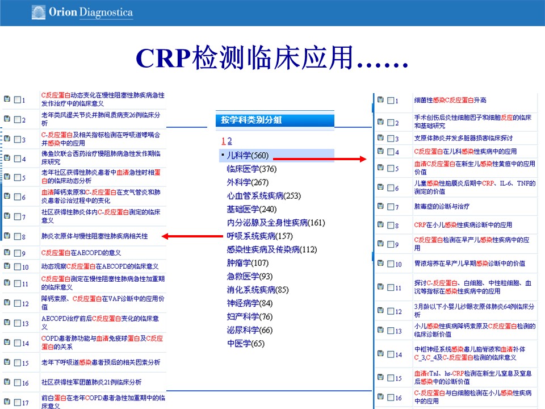
Task: Click the disk icon beside right-list result 14
Action: point(380,354)
